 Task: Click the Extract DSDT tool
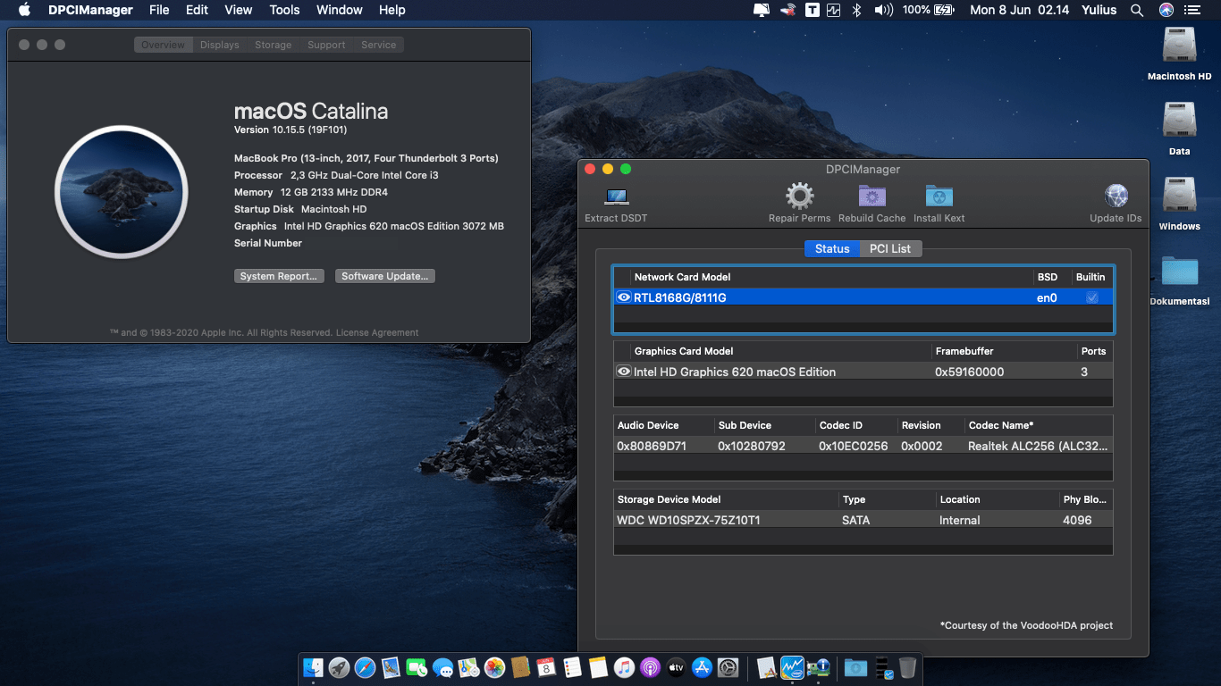point(615,197)
